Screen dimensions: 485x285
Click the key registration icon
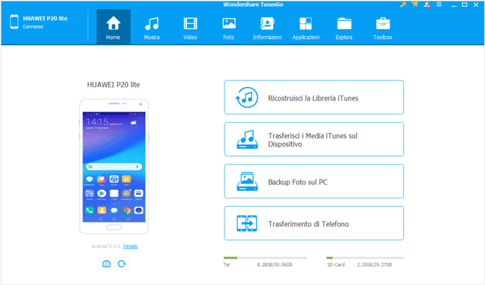coord(403,5)
